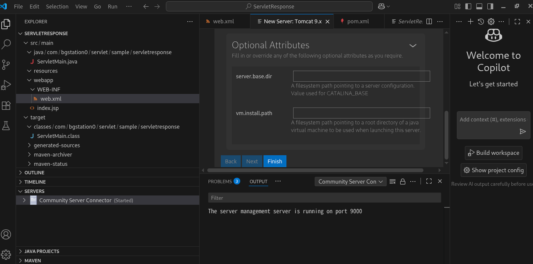This screenshot has width=533, height=264.
Task: Open the File menu
Action: click(x=19, y=7)
